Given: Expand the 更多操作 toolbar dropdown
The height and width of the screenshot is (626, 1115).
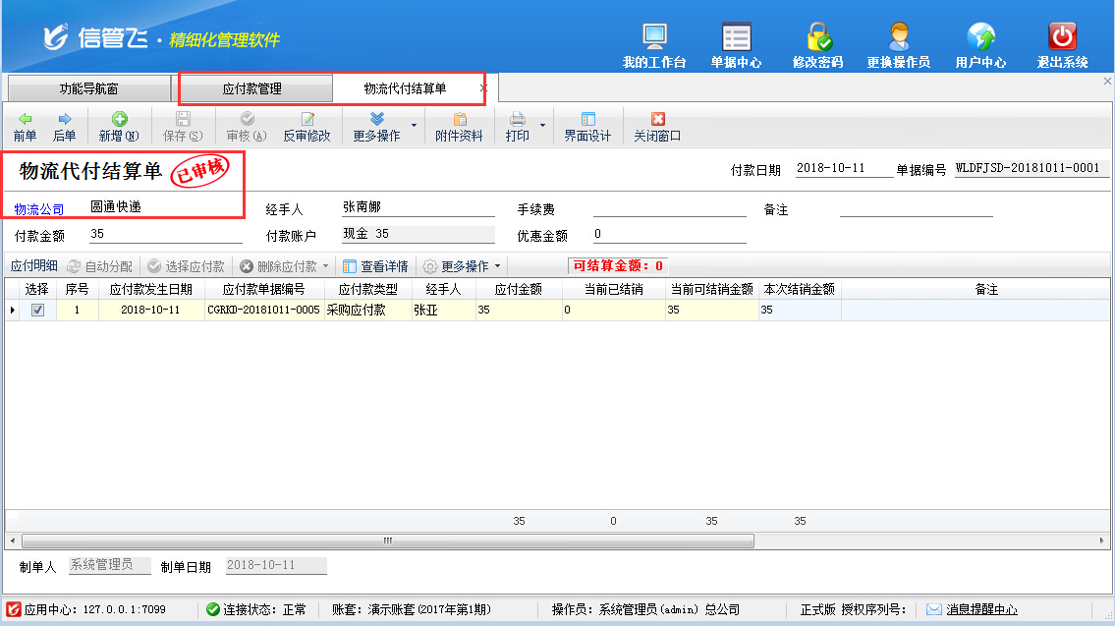Looking at the screenshot, I should coord(413,126).
